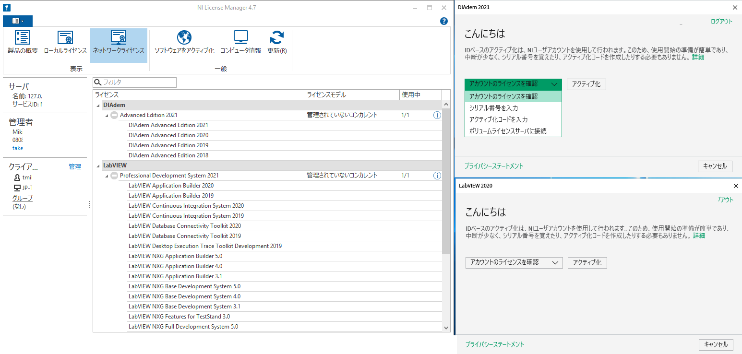Close the LabVIEW 2020 window

(x=736, y=186)
